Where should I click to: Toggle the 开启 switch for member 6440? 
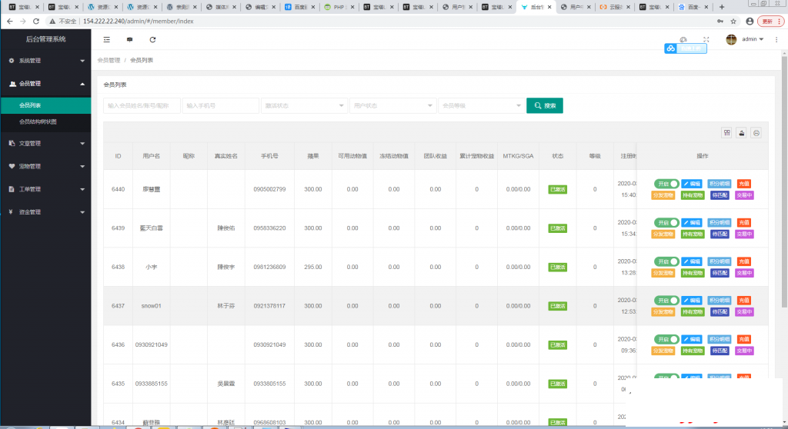coord(666,184)
